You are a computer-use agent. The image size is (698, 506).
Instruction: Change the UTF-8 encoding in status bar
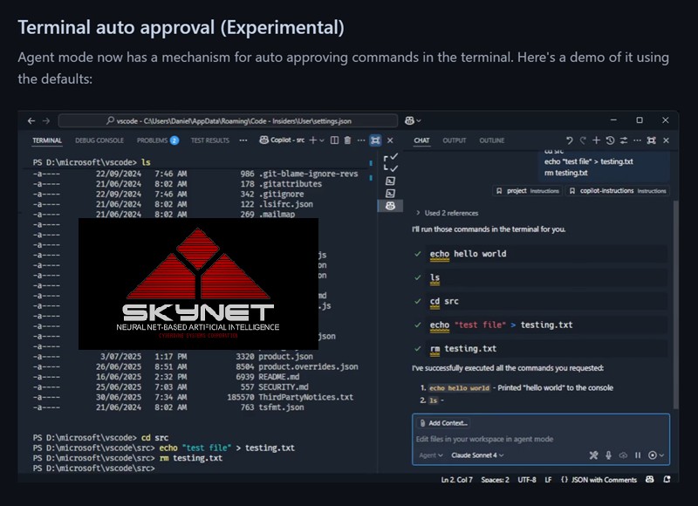point(527,480)
